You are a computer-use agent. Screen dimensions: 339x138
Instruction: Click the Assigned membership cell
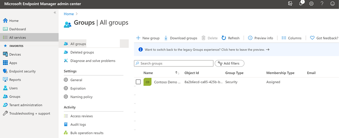click(x=273, y=82)
